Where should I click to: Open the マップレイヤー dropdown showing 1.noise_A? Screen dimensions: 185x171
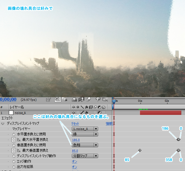pyautogui.click(x=85, y=129)
